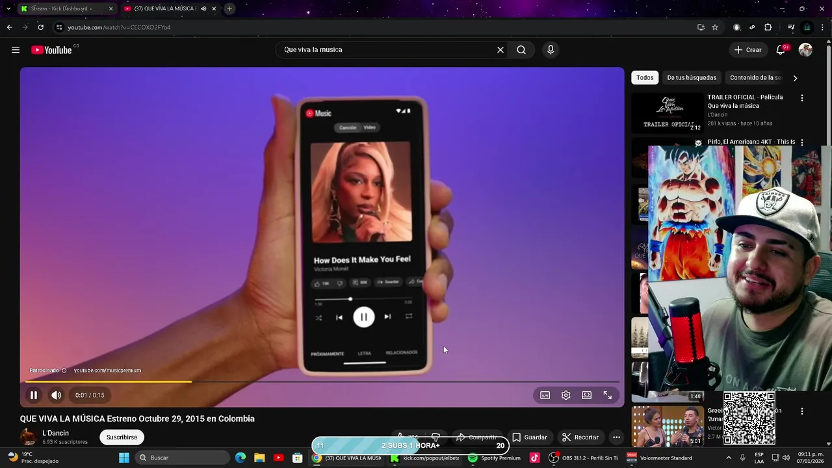The height and width of the screenshot is (468, 832).
Task: Open the Voicemeeter Standard taskbar window
Action: tap(660, 458)
